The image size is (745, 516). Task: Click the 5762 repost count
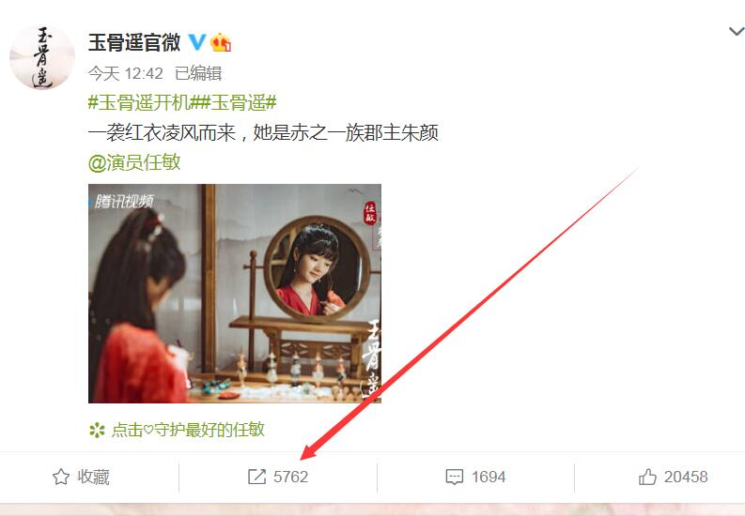coord(291,477)
